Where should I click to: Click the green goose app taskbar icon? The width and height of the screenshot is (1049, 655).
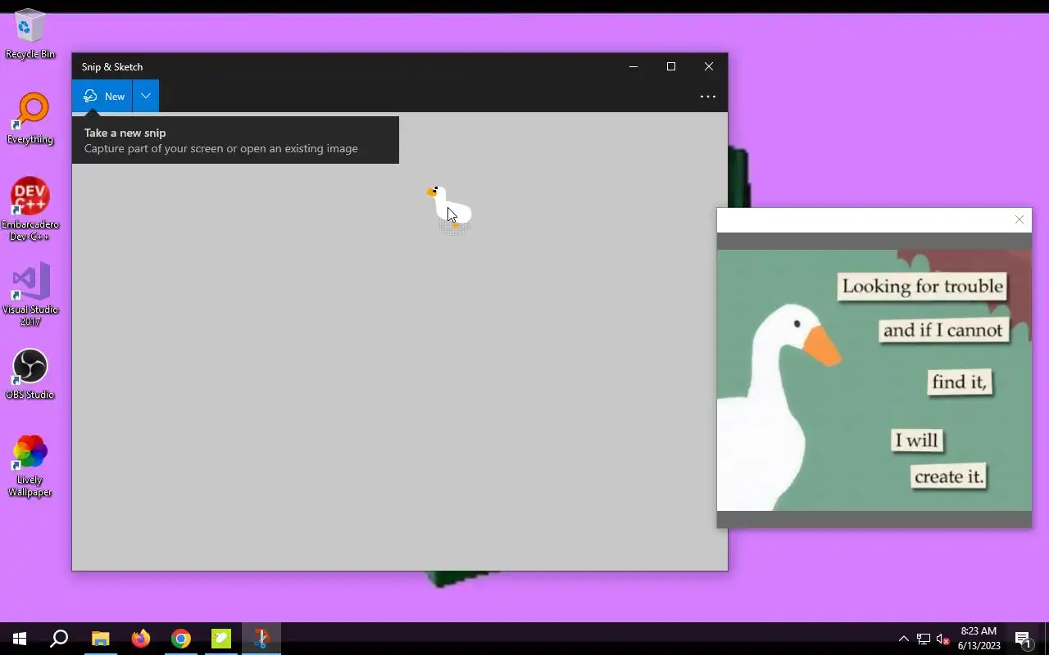(221, 639)
